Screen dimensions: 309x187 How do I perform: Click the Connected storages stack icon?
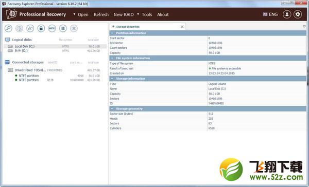pos(7,62)
